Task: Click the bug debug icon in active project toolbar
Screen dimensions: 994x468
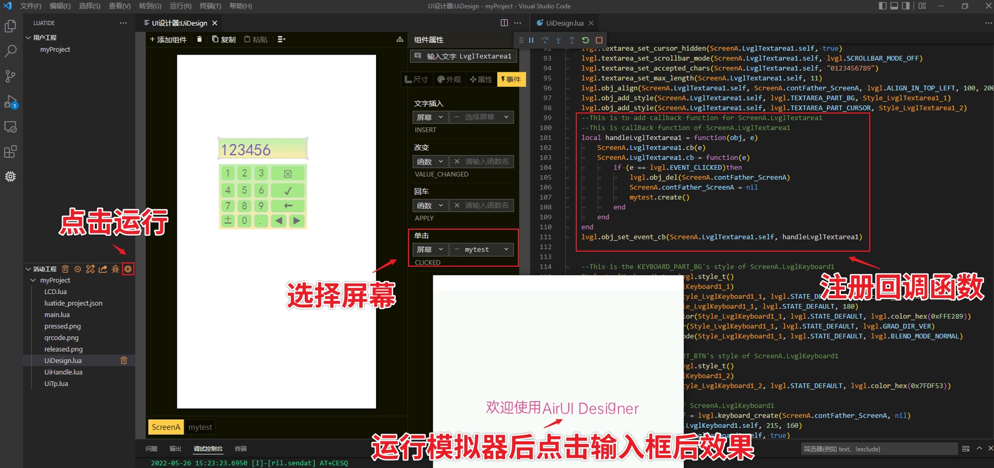Action: (x=115, y=269)
